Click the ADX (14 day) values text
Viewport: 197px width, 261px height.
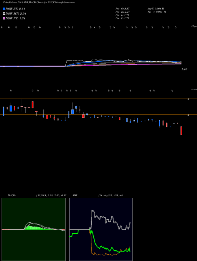111,195
